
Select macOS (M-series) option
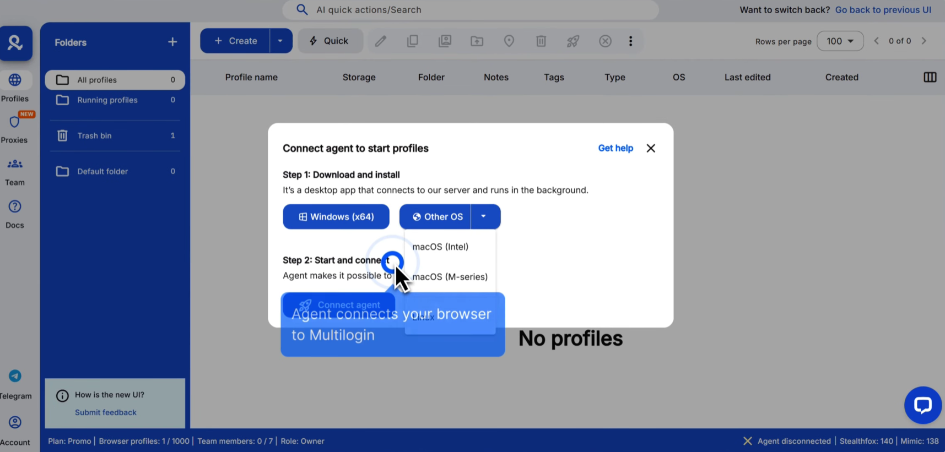coord(450,276)
